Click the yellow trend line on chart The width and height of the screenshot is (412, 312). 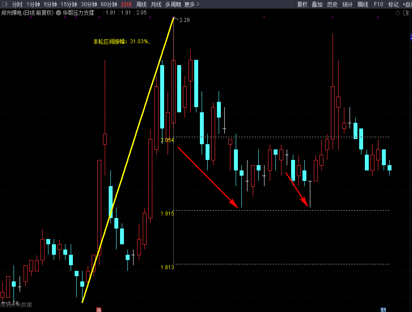click(x=128, y=159)
